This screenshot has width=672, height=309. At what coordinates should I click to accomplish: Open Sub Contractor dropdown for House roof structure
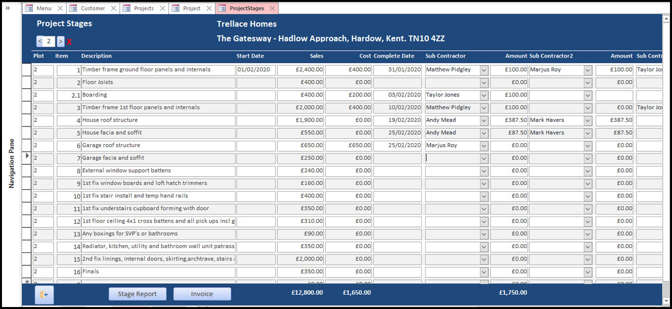484,120
